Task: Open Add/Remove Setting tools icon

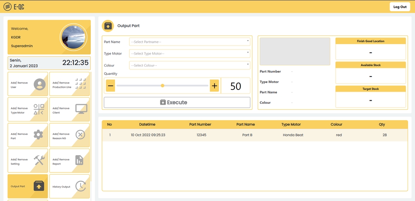Action: click(x=39, y=160)
